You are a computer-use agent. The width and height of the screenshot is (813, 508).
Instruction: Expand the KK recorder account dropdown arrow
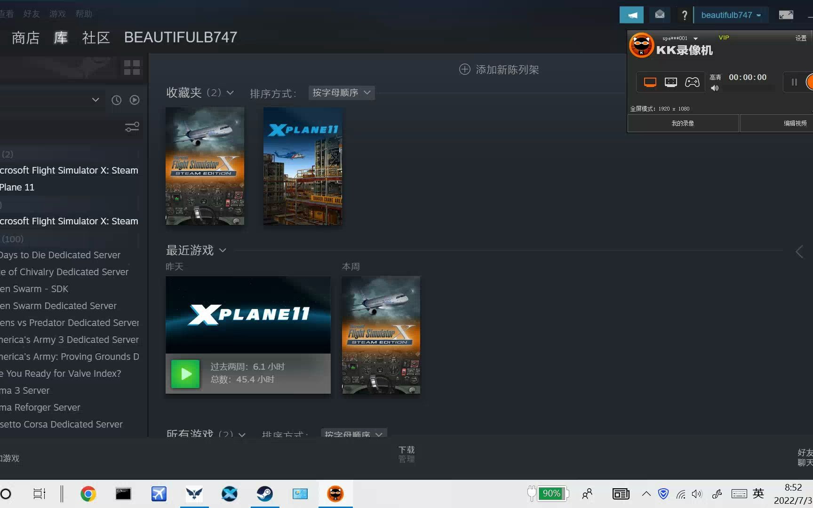(x=695, y=39)
